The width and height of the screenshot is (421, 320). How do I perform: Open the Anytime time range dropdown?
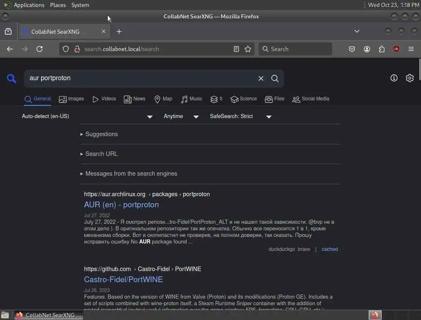click(181, 116)
